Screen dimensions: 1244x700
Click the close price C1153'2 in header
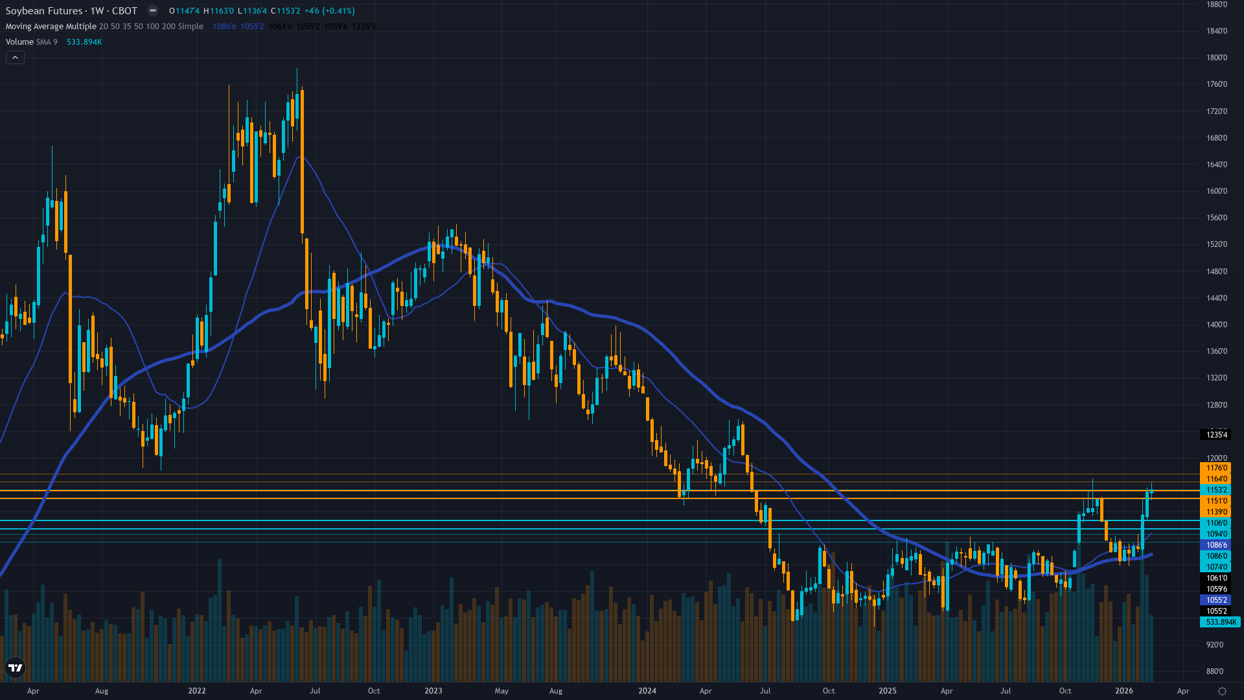click(285, 11)
